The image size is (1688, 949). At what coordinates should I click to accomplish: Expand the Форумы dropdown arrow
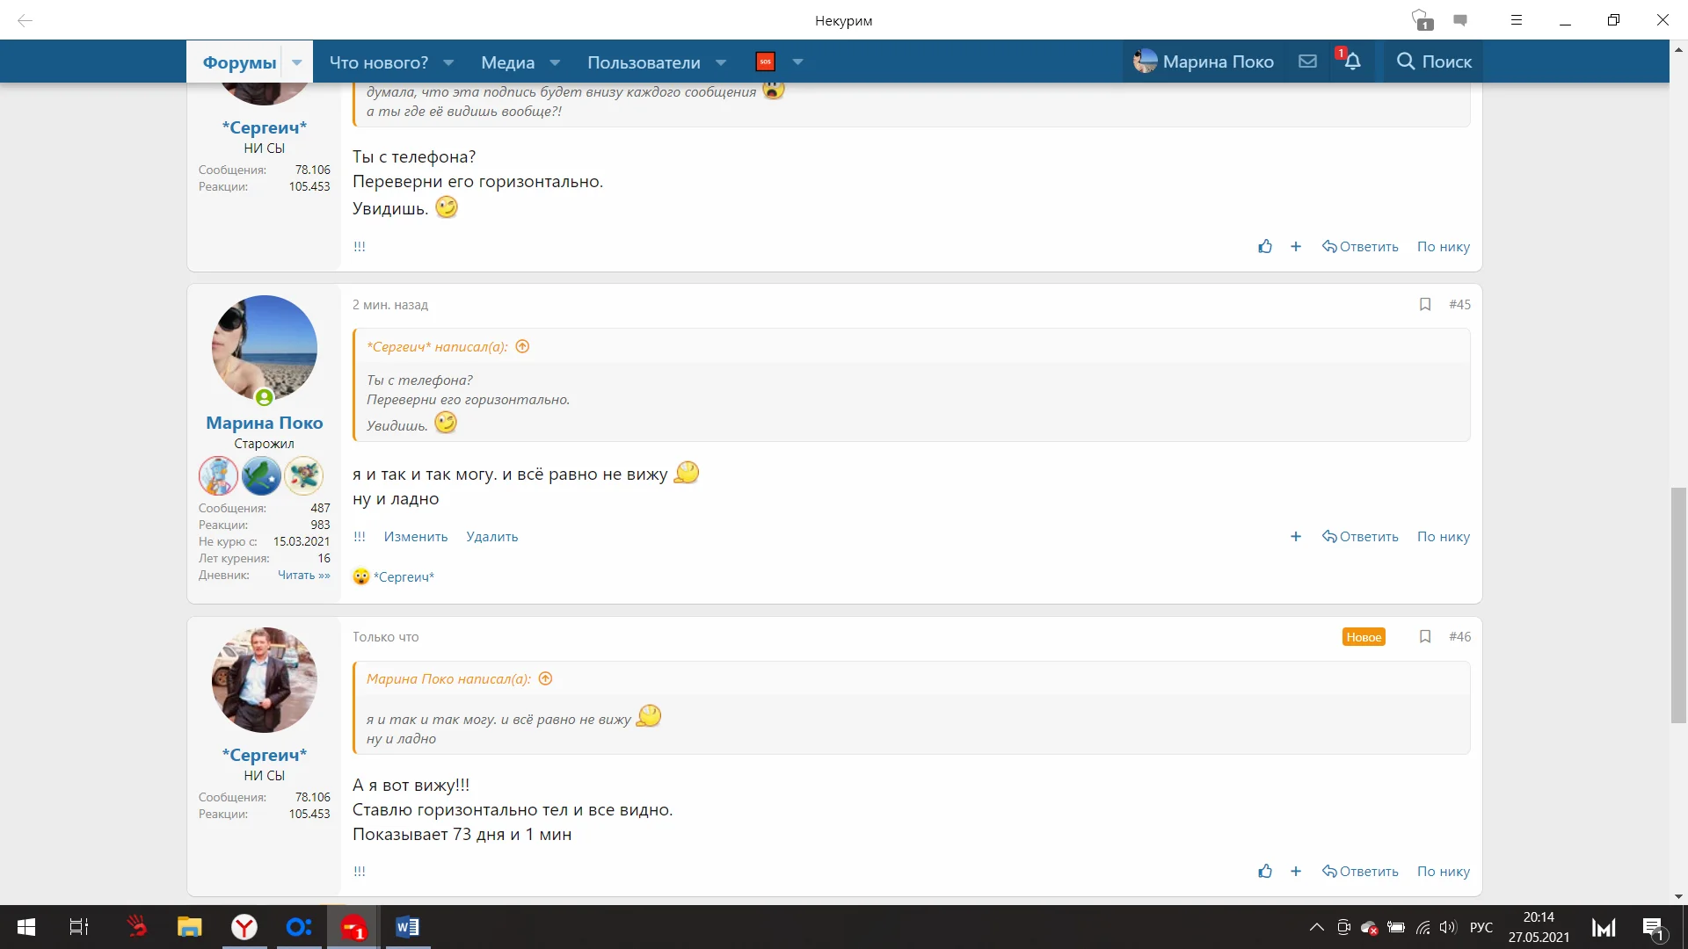296,62
